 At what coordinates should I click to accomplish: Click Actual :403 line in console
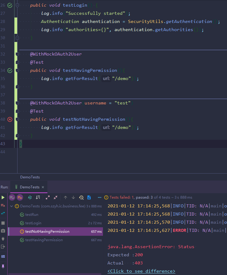[x=125, y=263]
